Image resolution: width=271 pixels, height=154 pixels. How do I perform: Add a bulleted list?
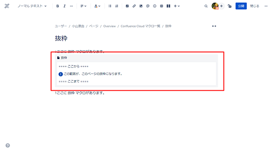pyautogui.click(x=110, y=6)
